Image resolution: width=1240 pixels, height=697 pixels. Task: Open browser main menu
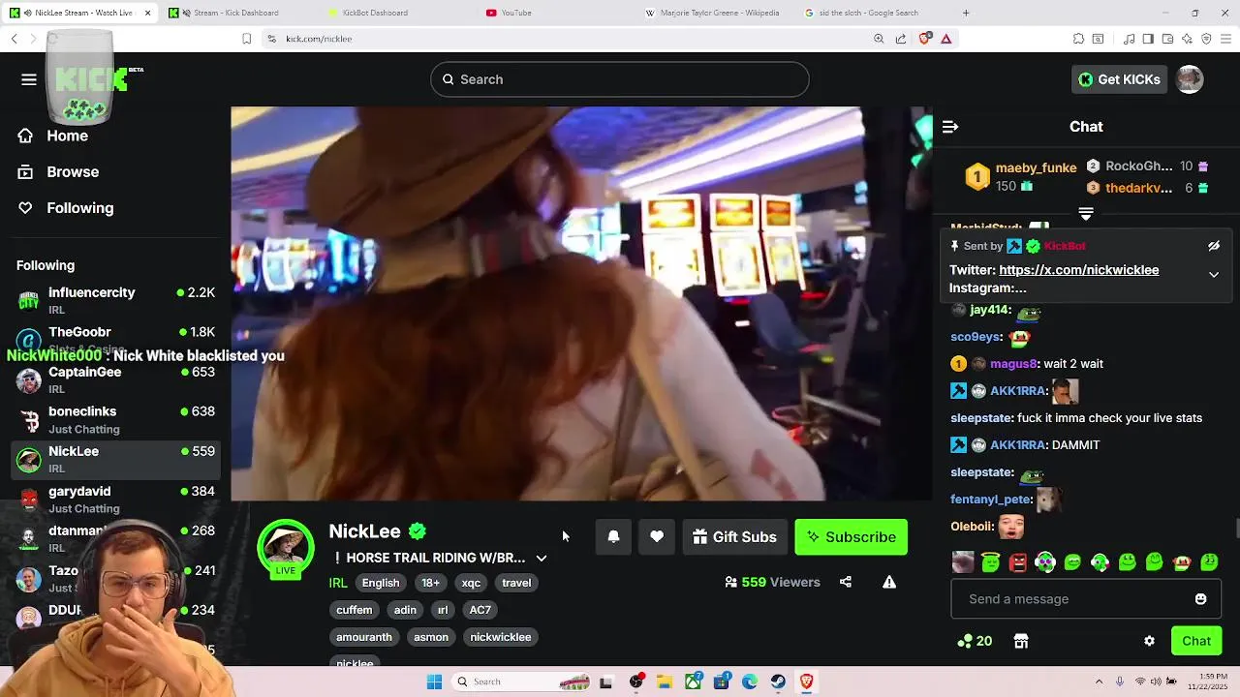coord(1225,39)
